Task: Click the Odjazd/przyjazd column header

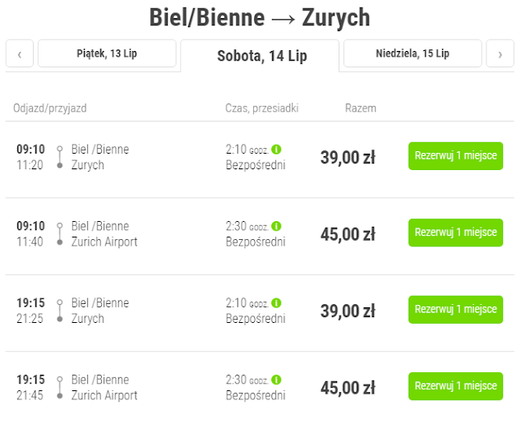Action: click(x=48, y=108)
